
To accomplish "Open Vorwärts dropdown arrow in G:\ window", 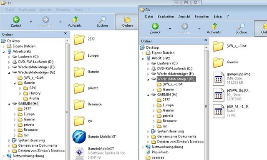I will [x=199, y=29].
